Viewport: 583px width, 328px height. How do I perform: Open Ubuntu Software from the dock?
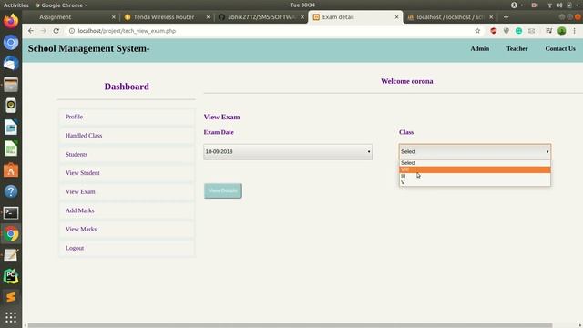pyautogui.click(x=11, y=170)
